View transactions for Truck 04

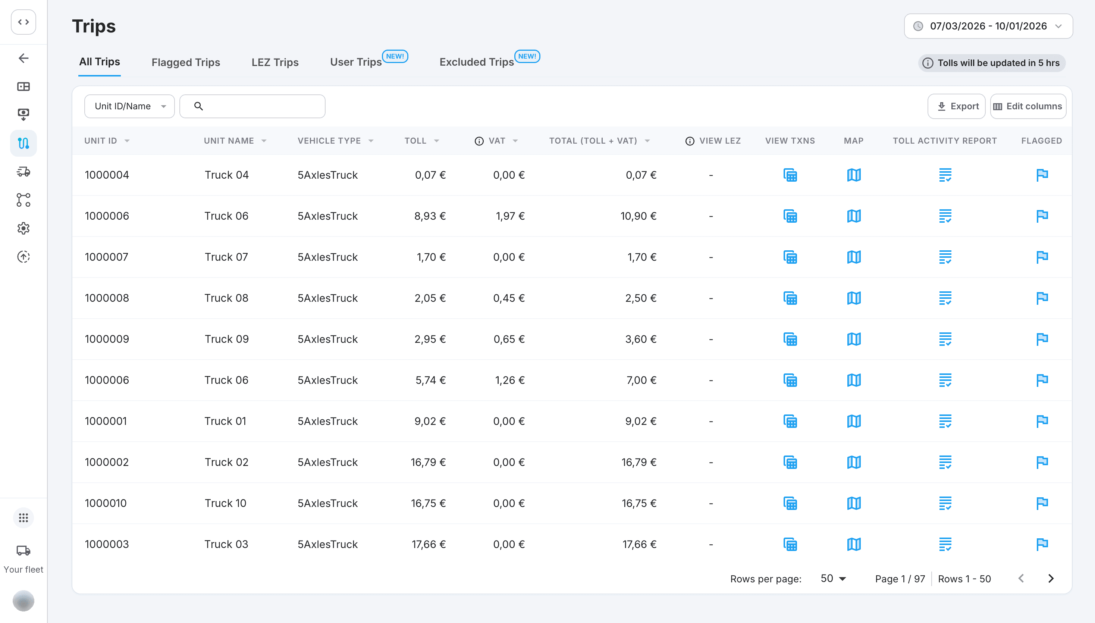point(790,175)
